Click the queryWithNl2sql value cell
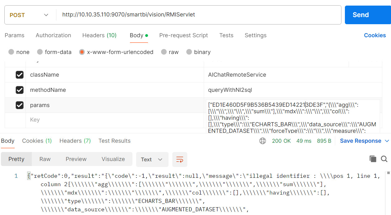The width and height of the screenshot is (391, 215). 293,90
